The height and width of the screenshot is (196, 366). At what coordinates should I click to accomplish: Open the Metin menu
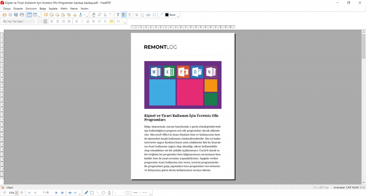pos(64,9)
